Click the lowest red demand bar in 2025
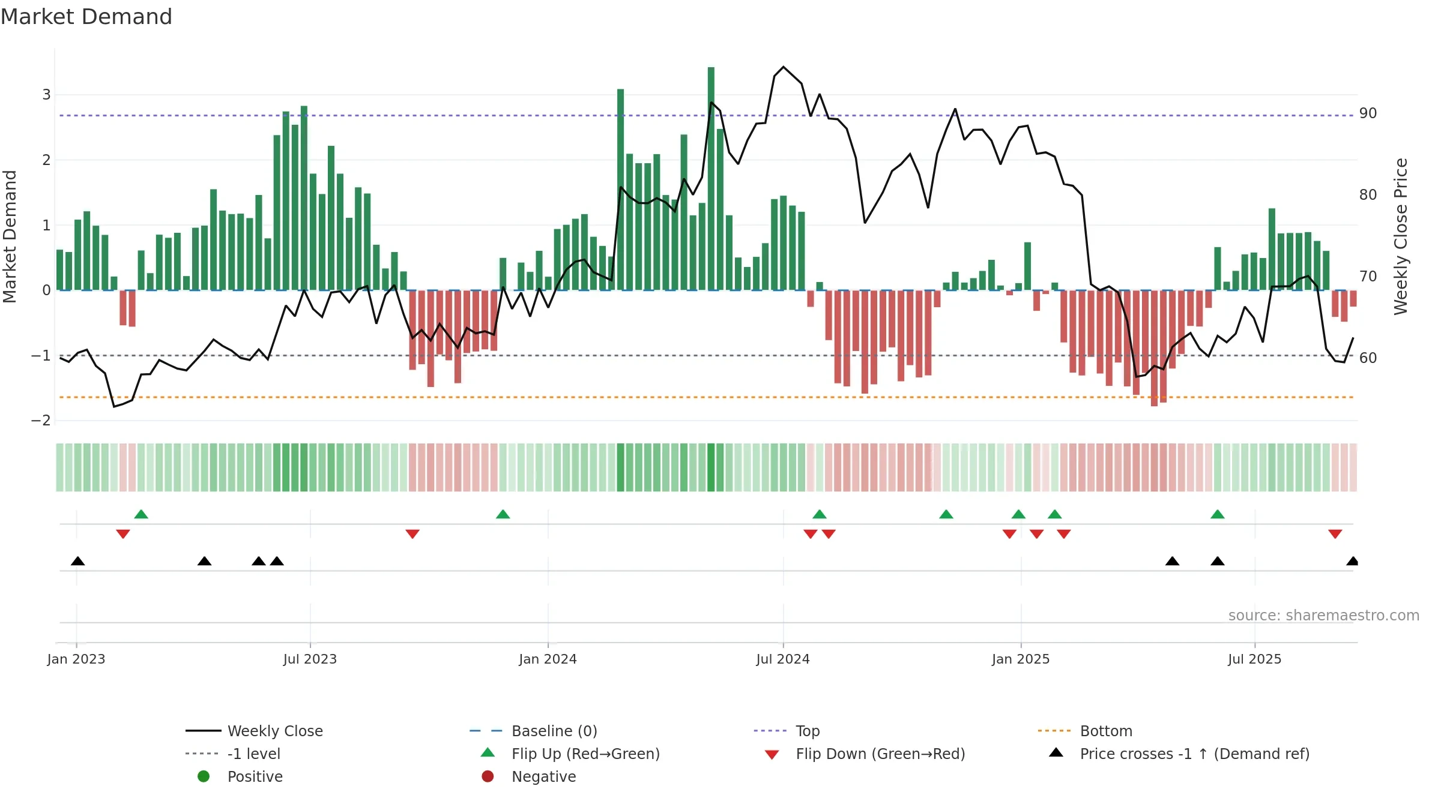Screen dimensions: 1441x810 (1154, 348)
